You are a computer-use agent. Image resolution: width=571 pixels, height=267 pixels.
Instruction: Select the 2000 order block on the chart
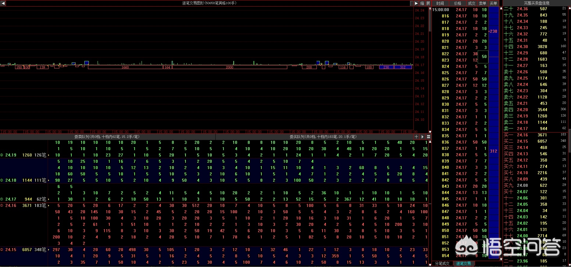[x=229, y=67]
